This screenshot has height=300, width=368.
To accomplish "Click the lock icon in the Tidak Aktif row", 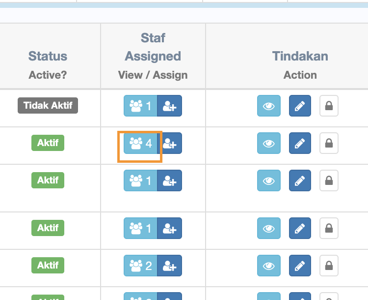I will [x=329, y=106].
